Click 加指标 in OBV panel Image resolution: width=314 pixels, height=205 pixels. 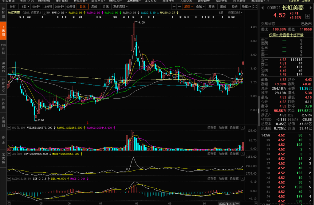[223, 154]
